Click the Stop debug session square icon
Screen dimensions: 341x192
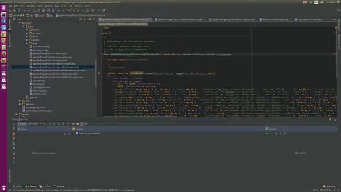pyautogui.click(x=14, y=129)
